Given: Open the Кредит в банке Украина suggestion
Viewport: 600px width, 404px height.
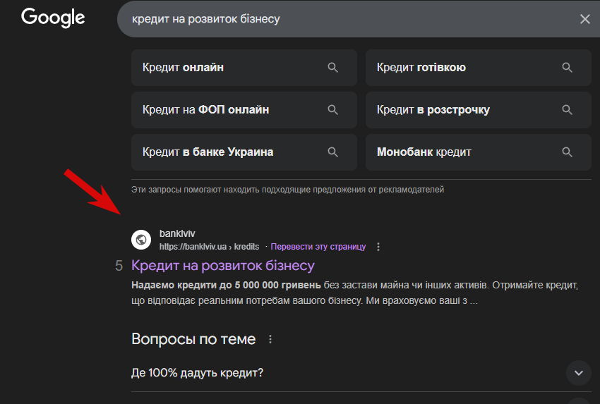Looking at the screenshot, I should point(244,152).
